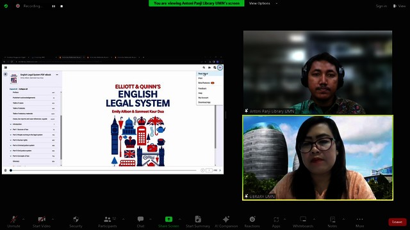Viewport: 410px width, 230px height.
Task: Click Collapse all in contents
Action: pyautogui.click(x=23, y=89)
